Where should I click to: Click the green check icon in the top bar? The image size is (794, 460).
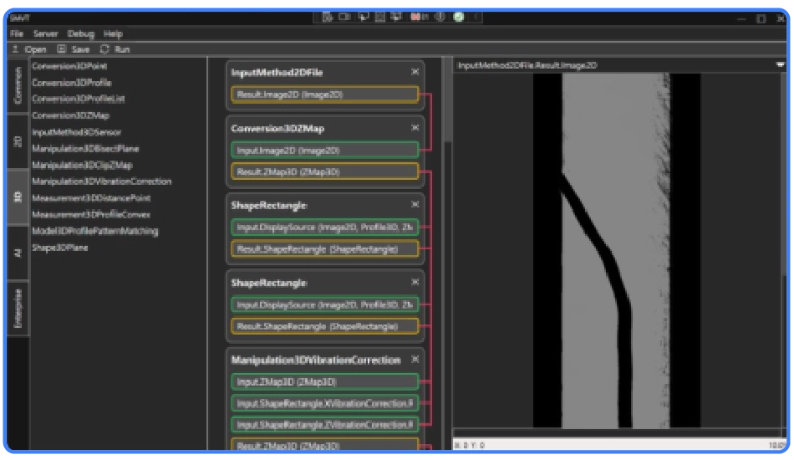point(459,17)
